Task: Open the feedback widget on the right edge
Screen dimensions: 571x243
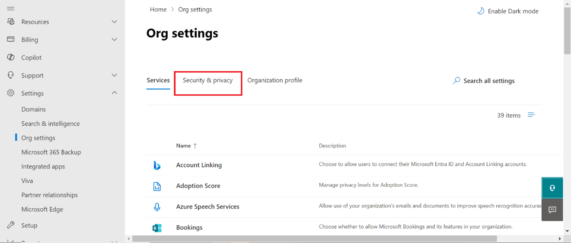Action: point(552,210)
